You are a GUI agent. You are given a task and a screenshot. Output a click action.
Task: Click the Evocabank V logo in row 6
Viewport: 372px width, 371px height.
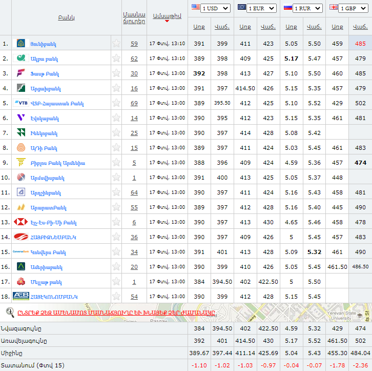coord(21,118)
